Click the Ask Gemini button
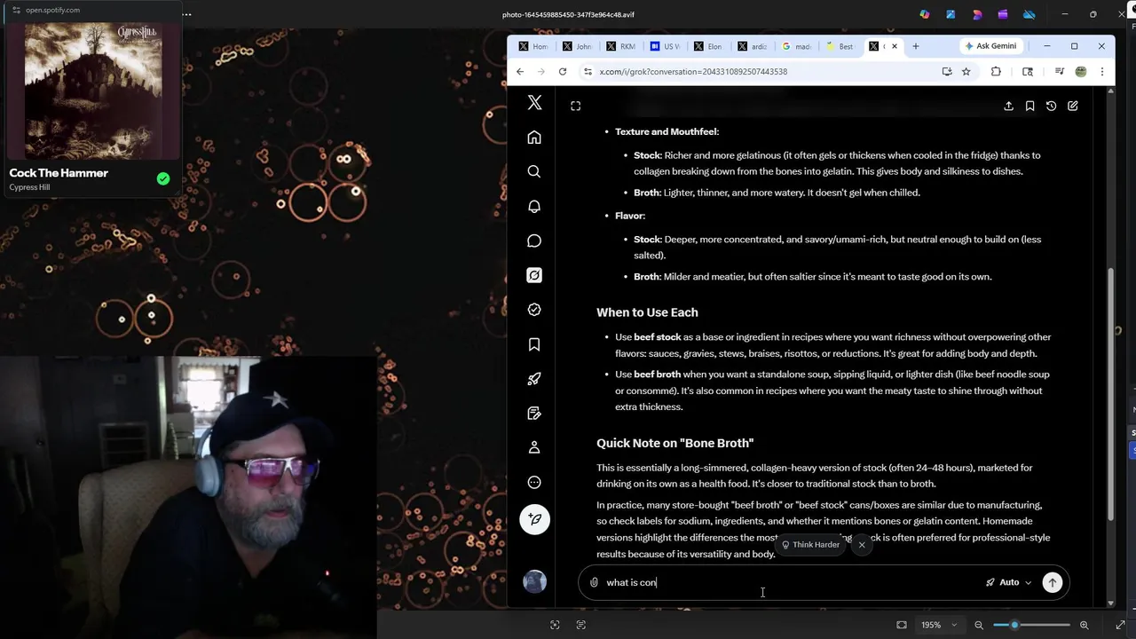This screenshot has width=1136, height=639. coord(990,46)
